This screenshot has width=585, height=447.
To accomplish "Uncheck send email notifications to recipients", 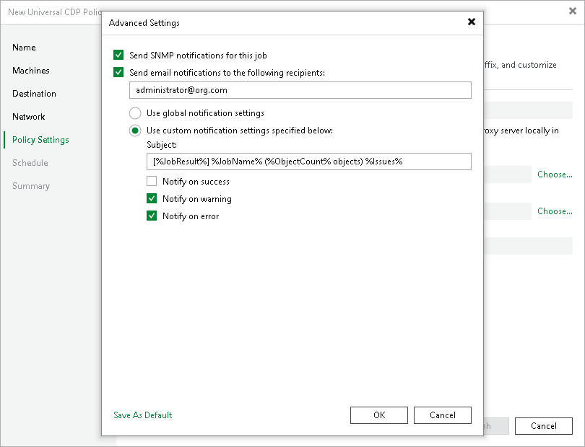I will click(119, 72).
